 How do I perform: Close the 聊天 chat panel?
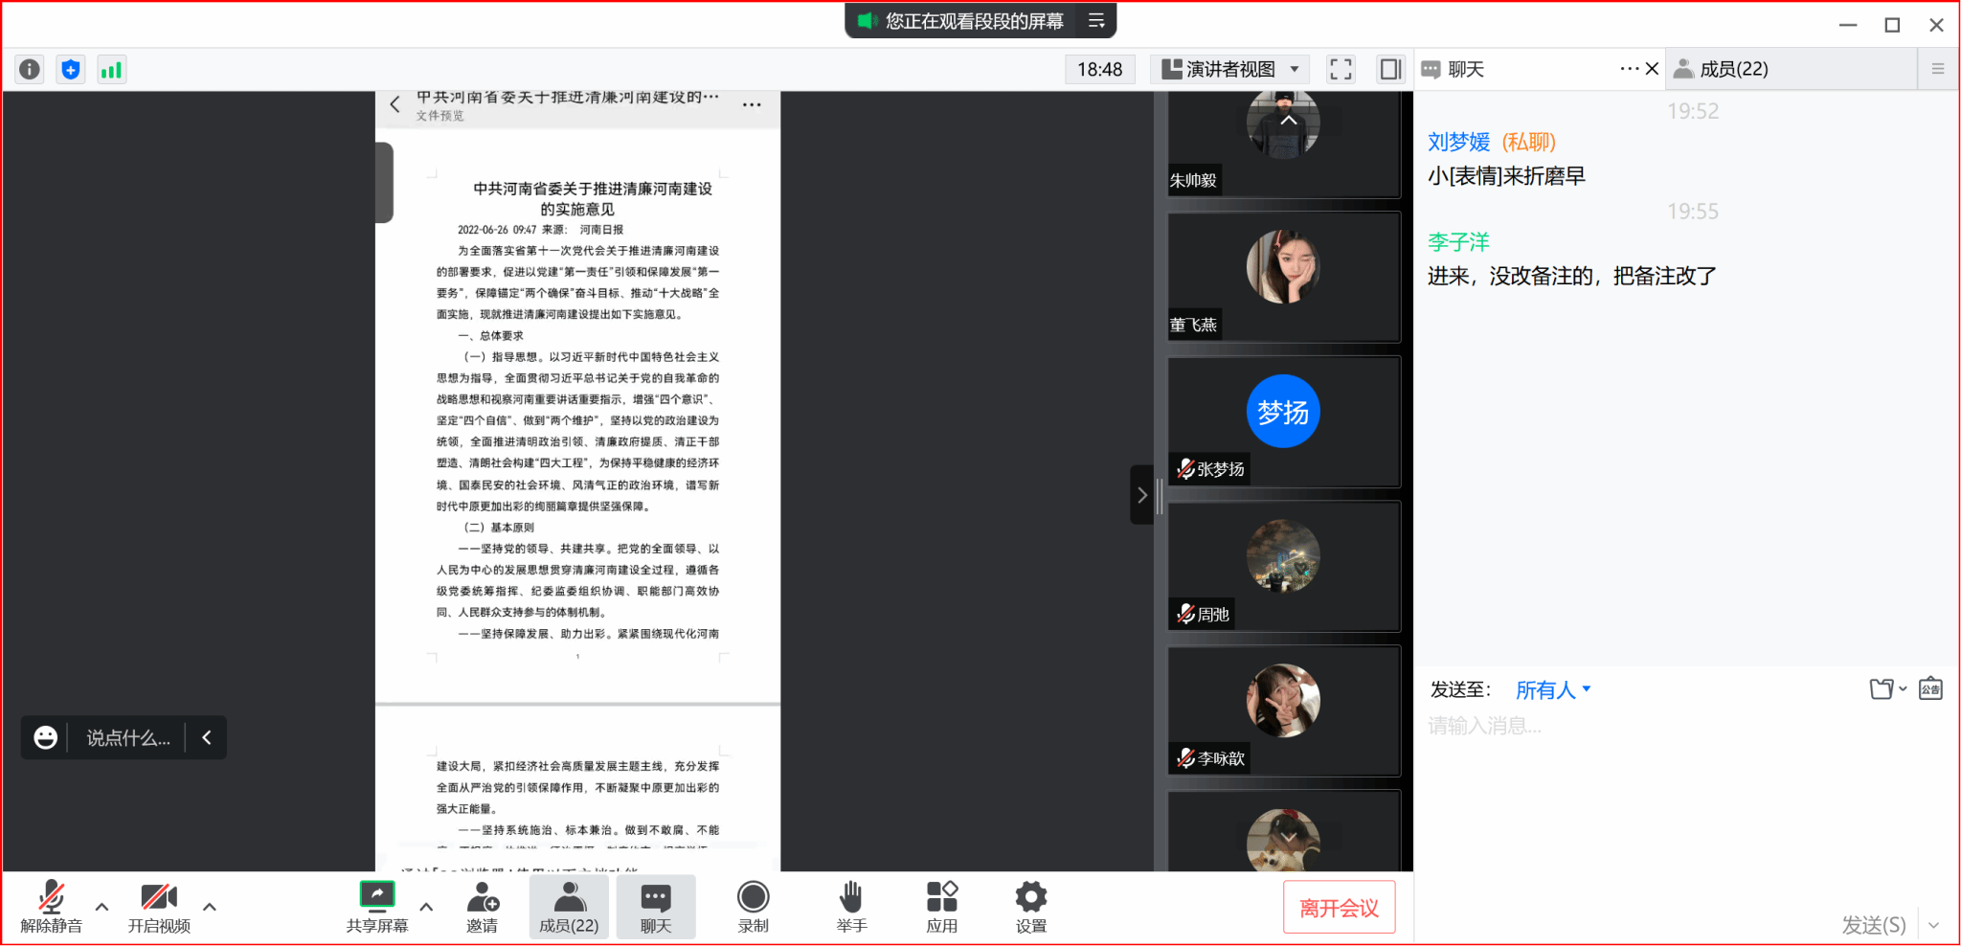(1652, 69)
